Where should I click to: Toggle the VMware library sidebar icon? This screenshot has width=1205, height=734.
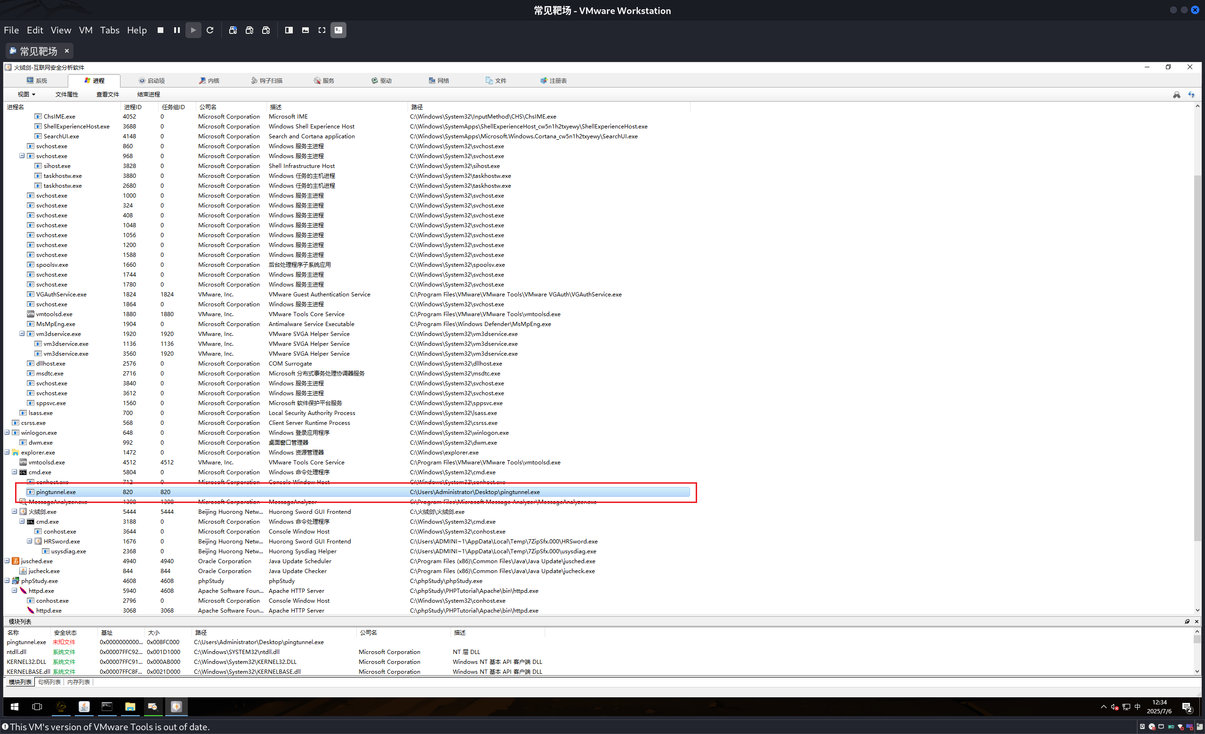pyautogui.click(x=289, y=30)
